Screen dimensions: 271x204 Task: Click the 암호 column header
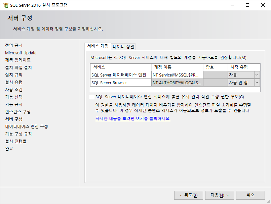click(216, 67)
